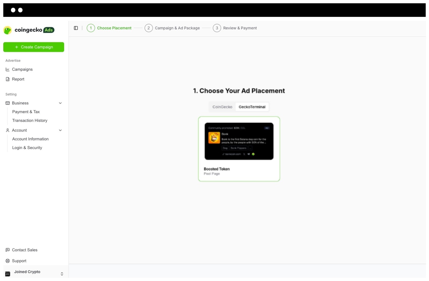Image resolution: width=429 pixels, height=281 pixels.
Task: Click the Boosted Token ad preview thumbnail
Action: (x=239, y=141)
